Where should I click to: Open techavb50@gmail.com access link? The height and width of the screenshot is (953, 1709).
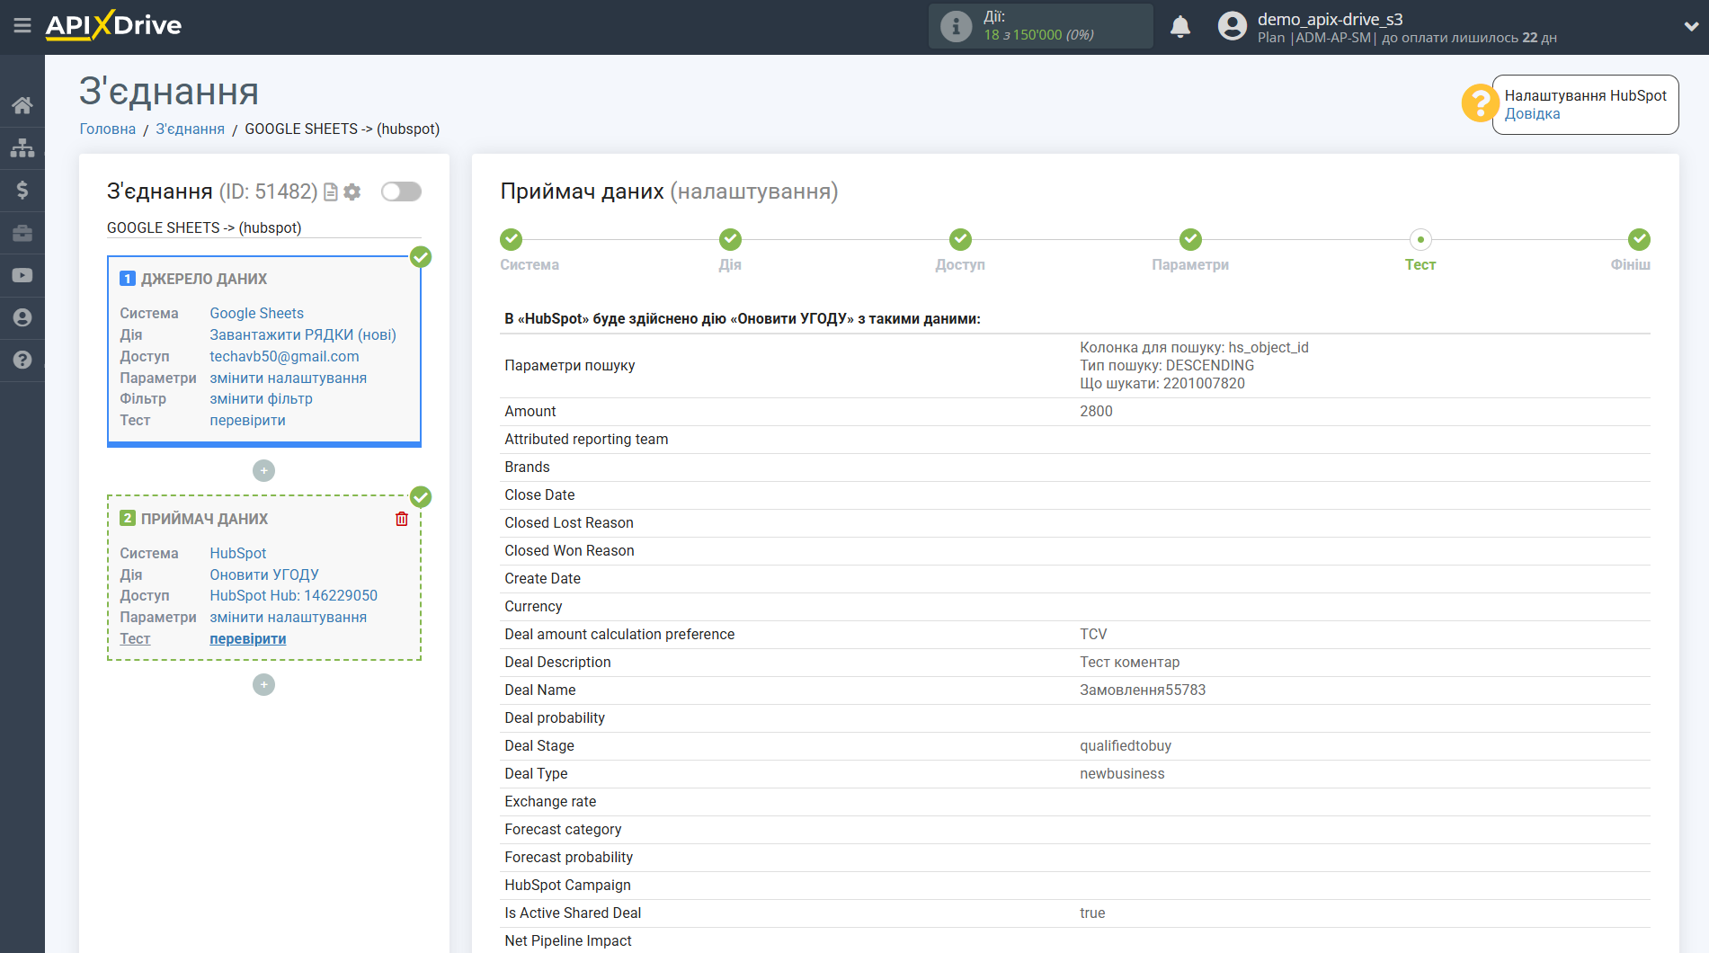coord(284,356)
